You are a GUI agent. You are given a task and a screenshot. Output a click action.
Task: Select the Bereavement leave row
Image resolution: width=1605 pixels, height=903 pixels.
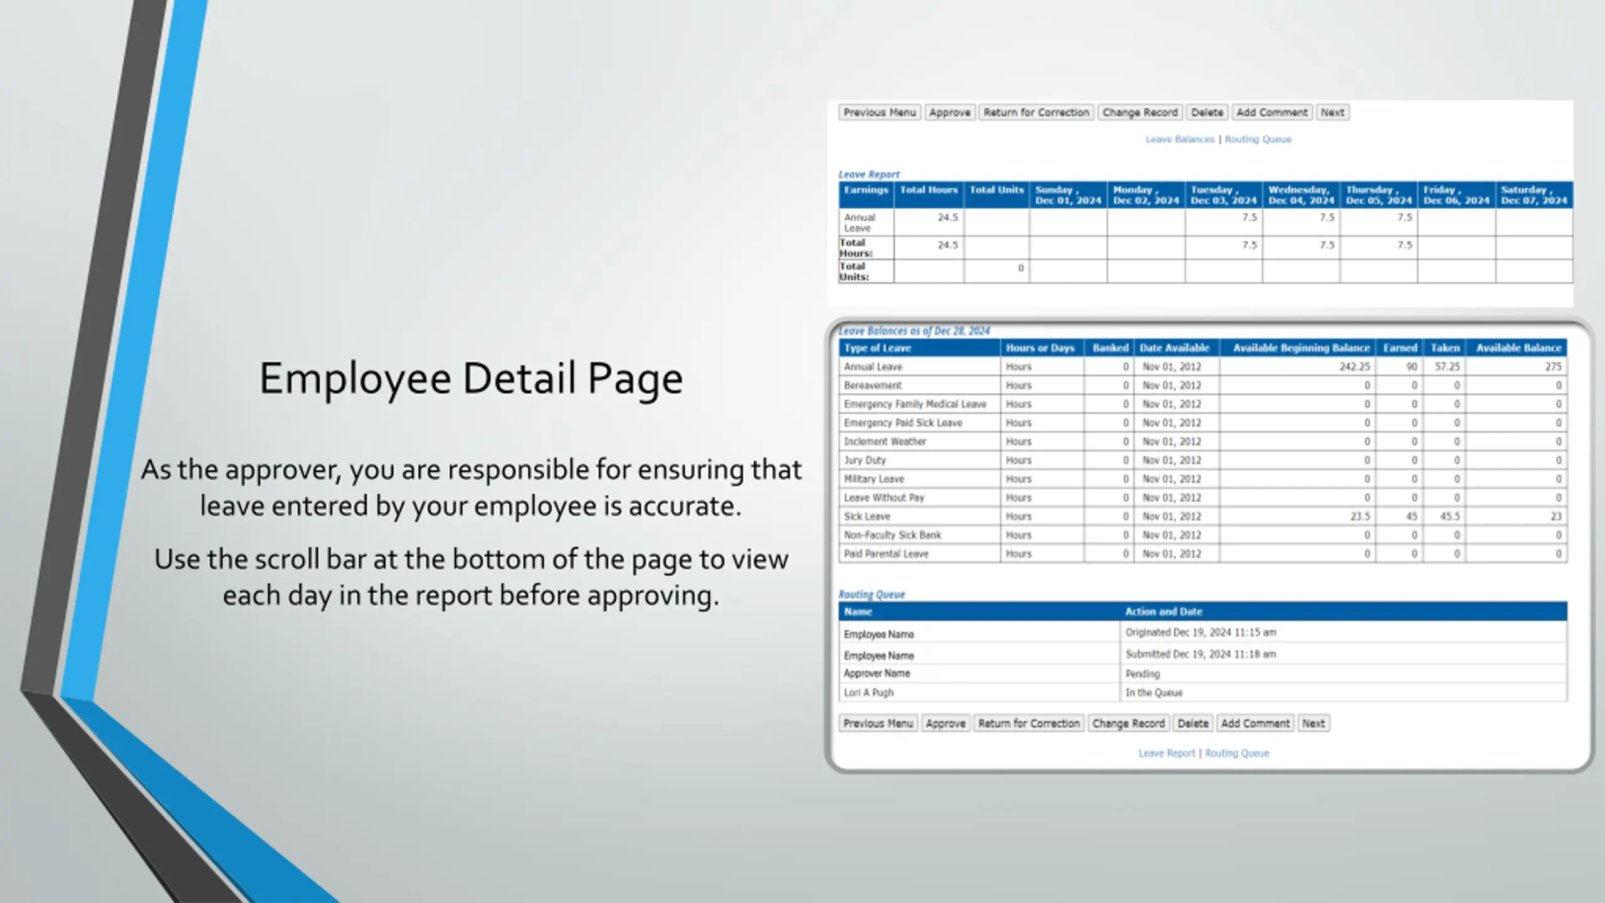(1203, 386)
